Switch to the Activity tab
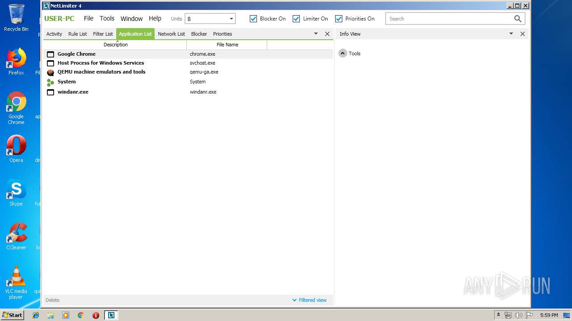 [55, 34]
